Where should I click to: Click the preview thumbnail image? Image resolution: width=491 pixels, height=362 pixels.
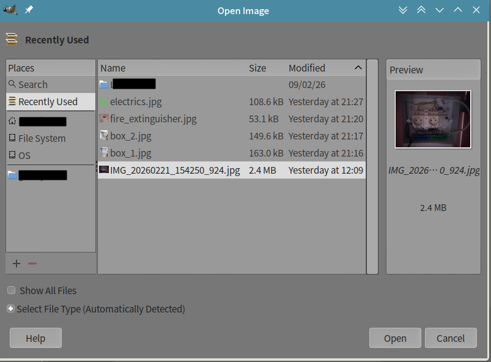433,119
